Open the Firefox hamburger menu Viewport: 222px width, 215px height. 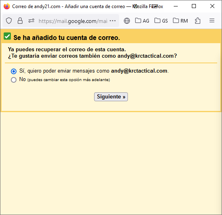[212, 21]
